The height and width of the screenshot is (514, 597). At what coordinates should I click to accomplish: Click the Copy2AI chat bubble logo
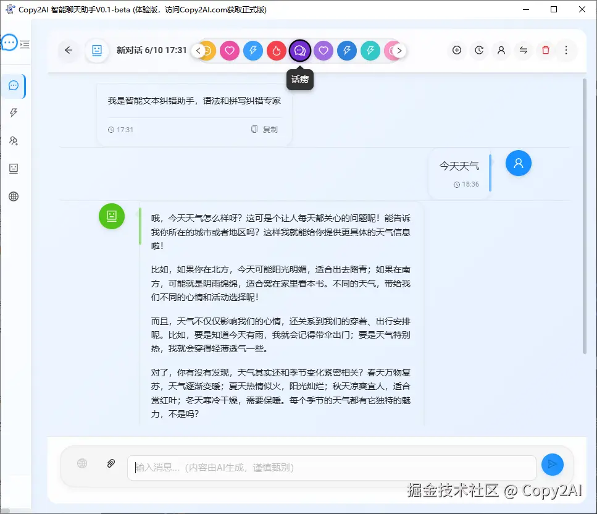9,42
